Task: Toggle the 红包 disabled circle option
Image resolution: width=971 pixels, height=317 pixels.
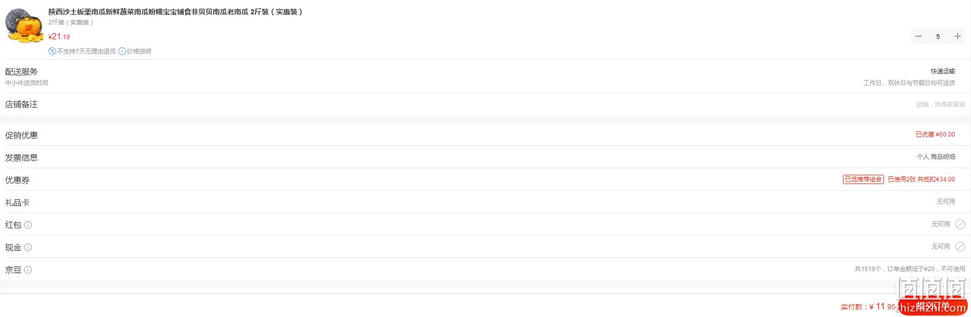Action: (960, 224)
